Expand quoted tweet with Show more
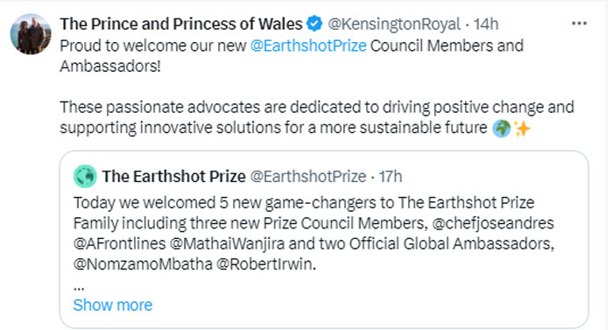Viewport: 613px width, 330px height. point(113,305)
